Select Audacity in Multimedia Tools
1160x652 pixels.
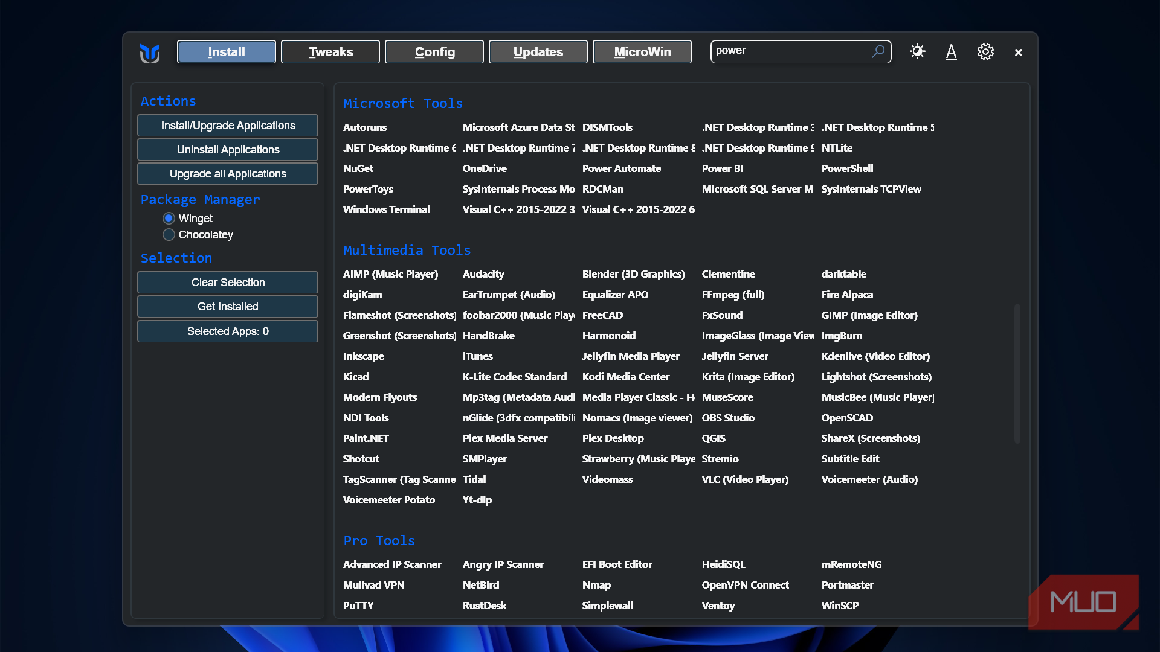483,274
